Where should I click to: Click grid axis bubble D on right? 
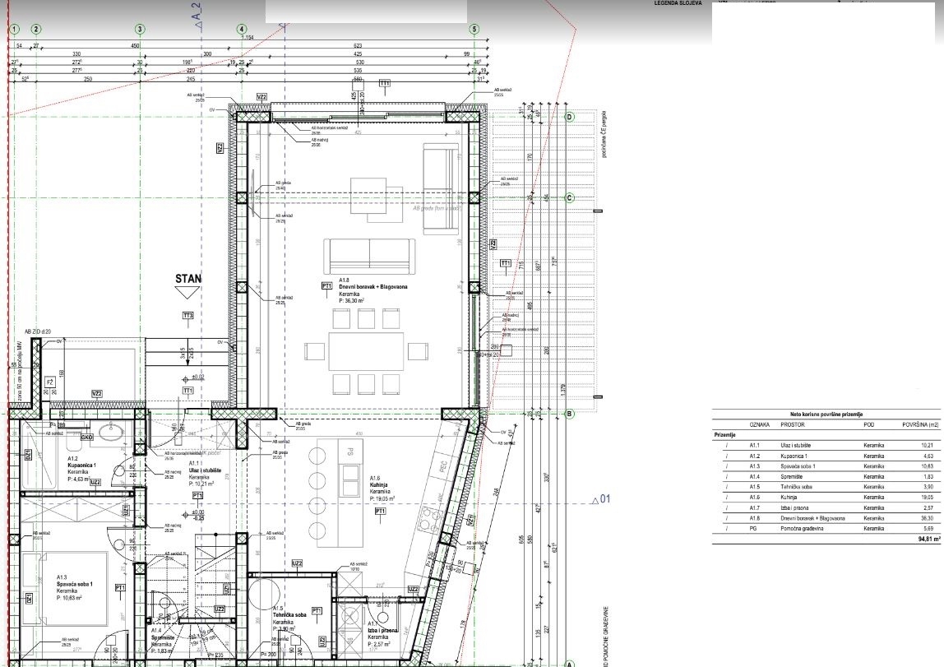point(570,117)
